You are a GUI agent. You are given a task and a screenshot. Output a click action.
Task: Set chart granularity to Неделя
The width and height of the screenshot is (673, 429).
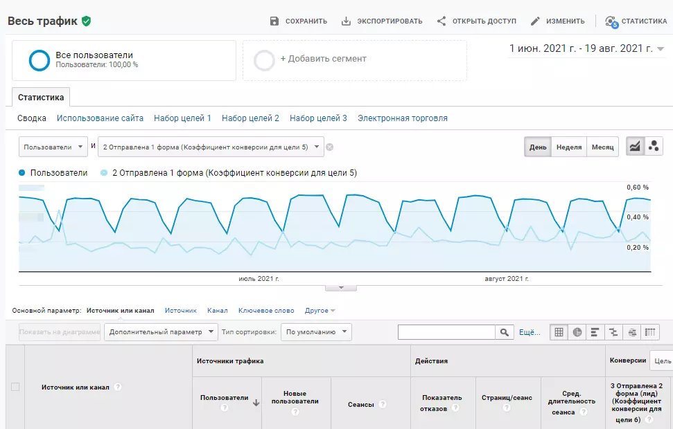tap(569, 147)
